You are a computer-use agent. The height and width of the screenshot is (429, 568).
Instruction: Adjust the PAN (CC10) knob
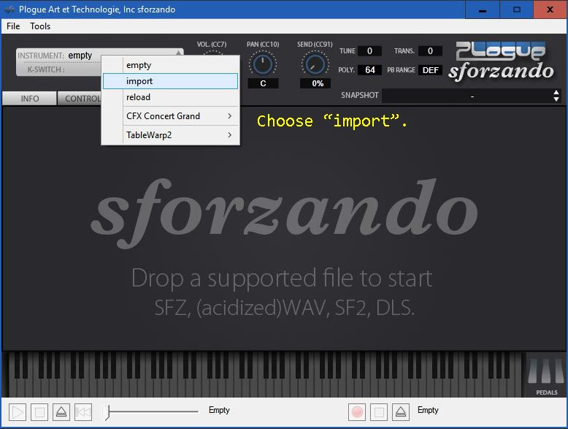262,64
